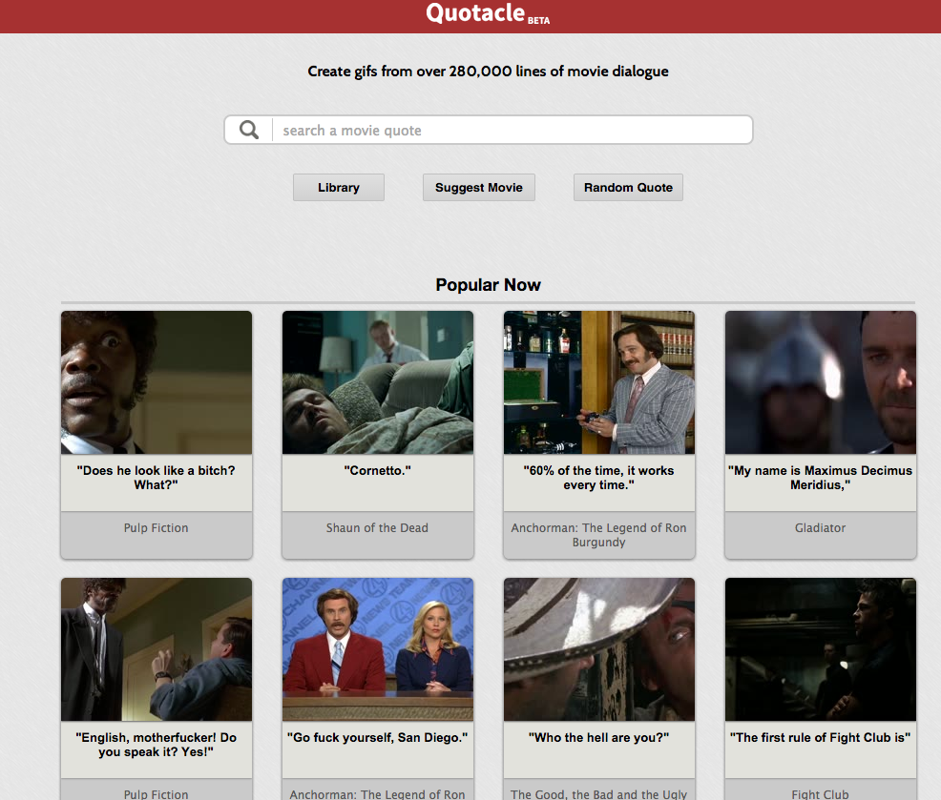Open The Good, the Bad and the Ugly thumbnail

599,649
